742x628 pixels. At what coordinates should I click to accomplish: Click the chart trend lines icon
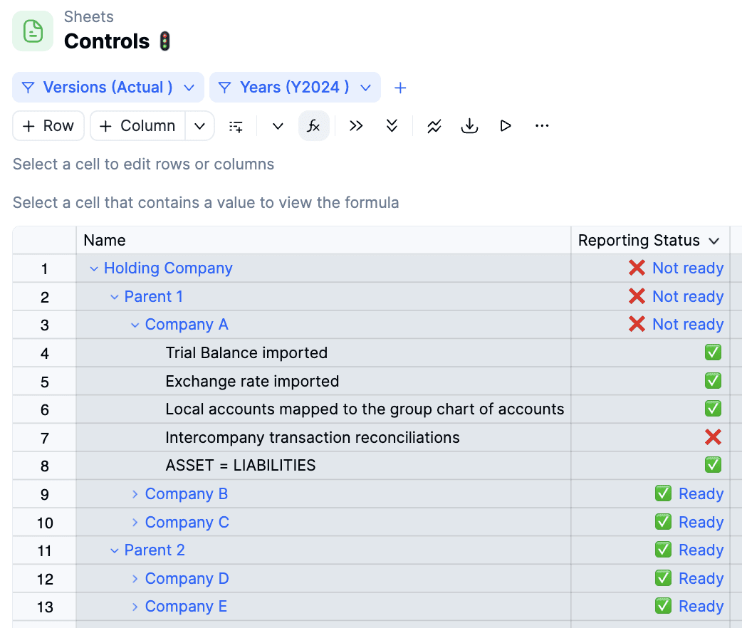434,126
